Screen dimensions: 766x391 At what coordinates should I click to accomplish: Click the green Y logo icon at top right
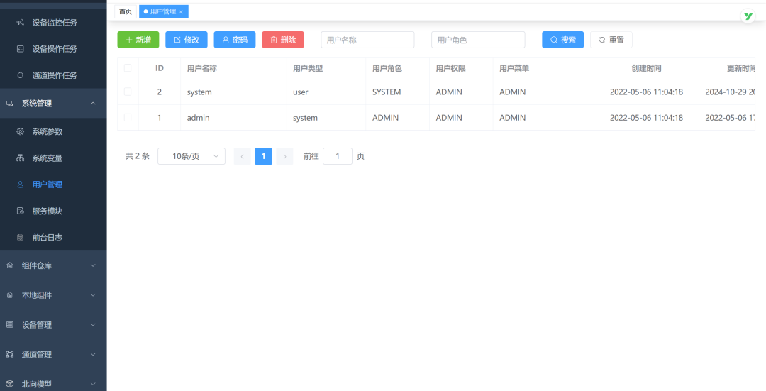(748, 16)
